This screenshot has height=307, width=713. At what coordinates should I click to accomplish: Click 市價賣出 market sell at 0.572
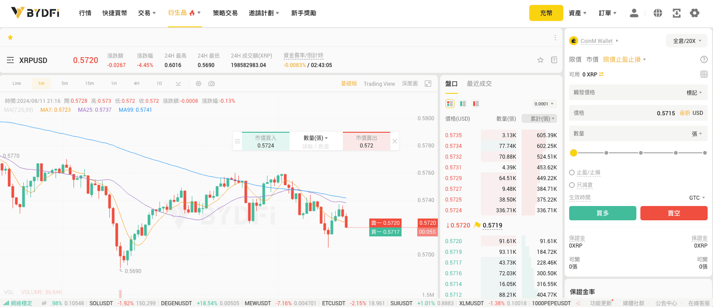[367, 141]
